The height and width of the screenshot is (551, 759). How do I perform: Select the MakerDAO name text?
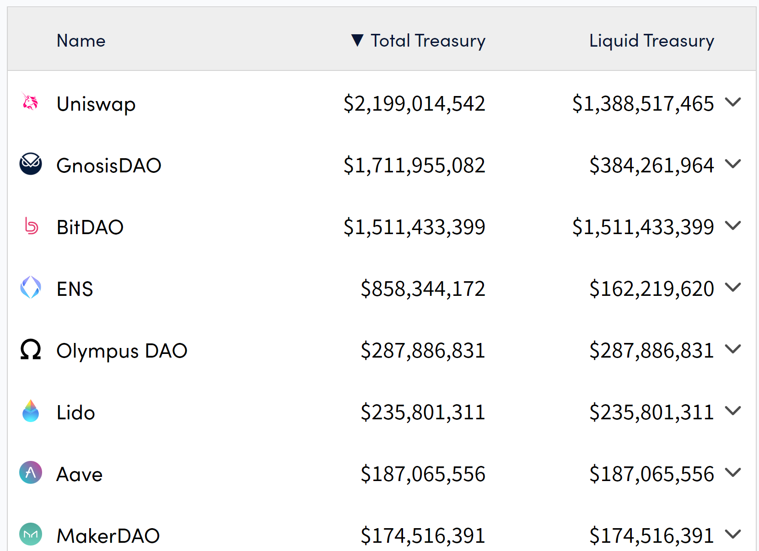click(108, 536)
